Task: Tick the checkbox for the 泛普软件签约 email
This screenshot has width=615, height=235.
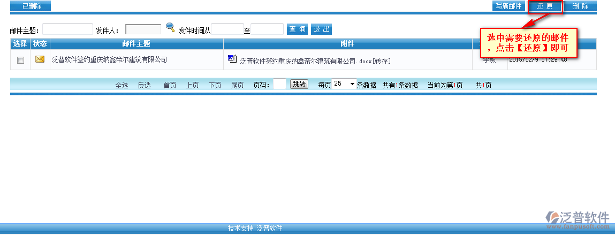Action: click(x=20, y=60)
